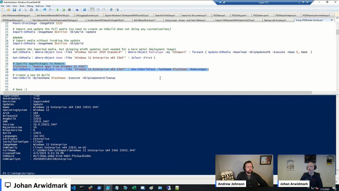Show script pane maximized icon
The height and width of the screenshot is (191, 339).
(x=104, y=10)
